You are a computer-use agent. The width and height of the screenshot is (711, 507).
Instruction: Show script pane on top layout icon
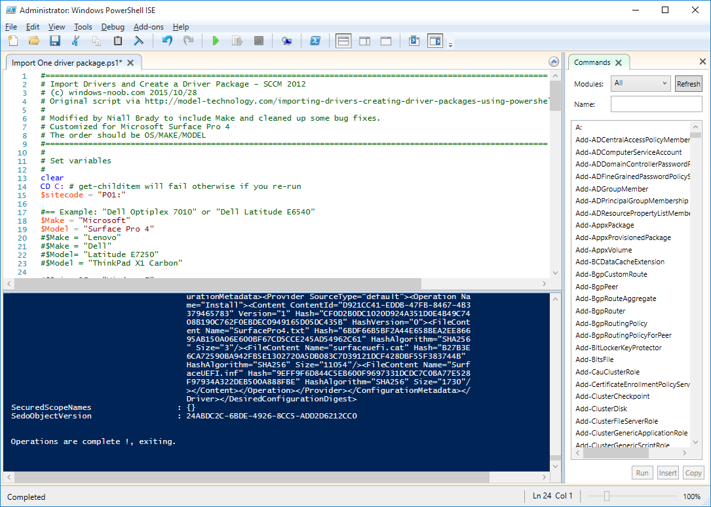pos(343,41)
